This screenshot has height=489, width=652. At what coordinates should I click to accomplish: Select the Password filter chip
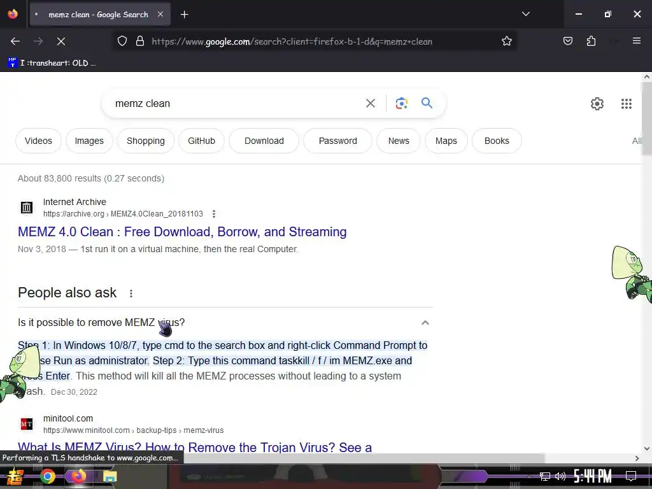point(337,141)
